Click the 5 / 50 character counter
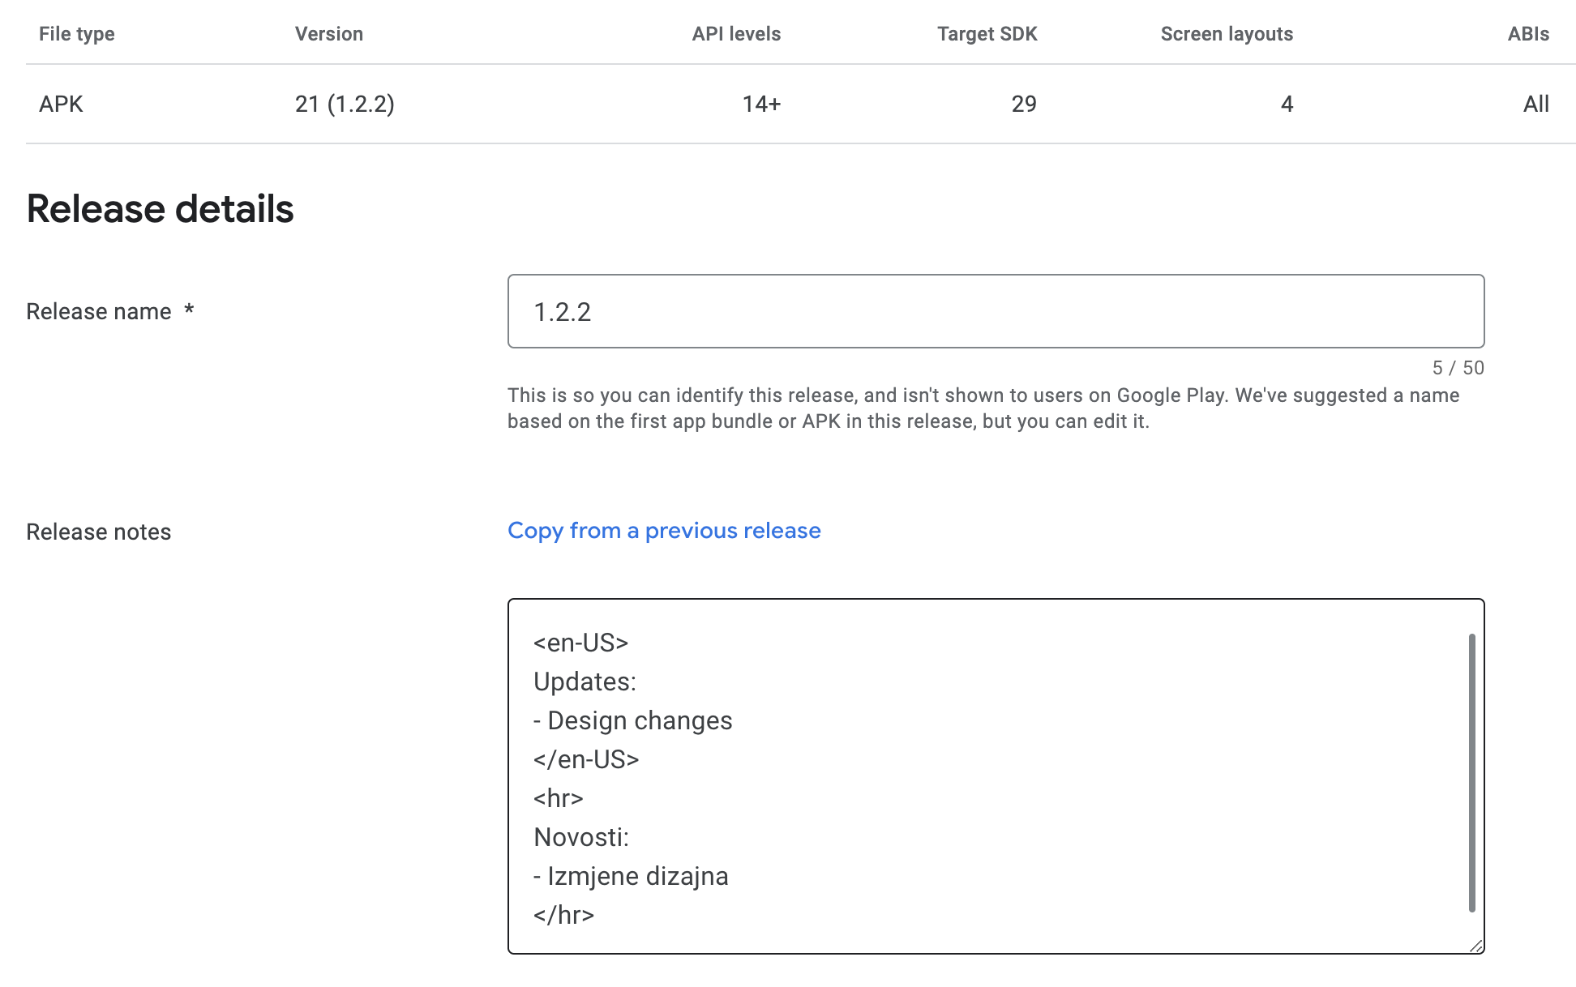Image resolution: width=1576 pixels, height=987 pixels. click(1458, 368)
